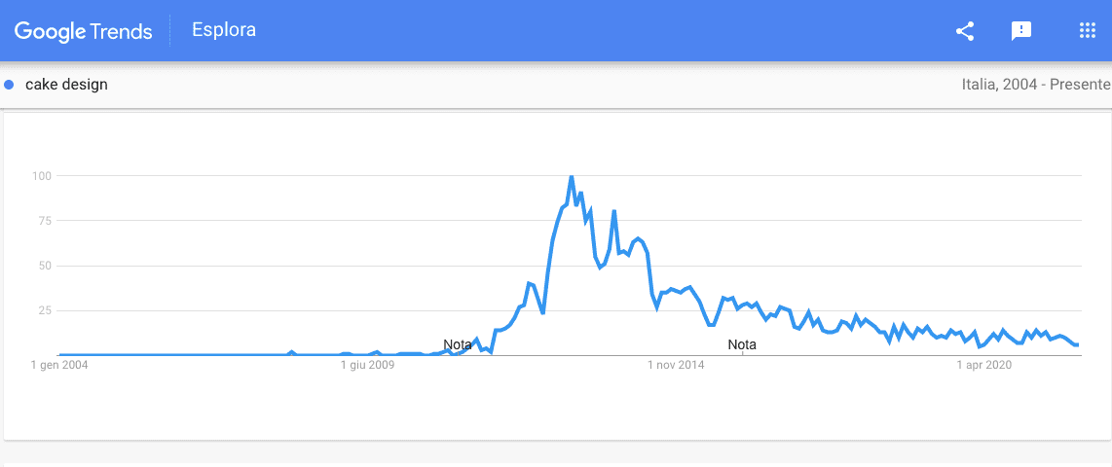Open the Google apps grid icon
The height and width of the screenshot is (467, 1112).
coord(1088,30)
